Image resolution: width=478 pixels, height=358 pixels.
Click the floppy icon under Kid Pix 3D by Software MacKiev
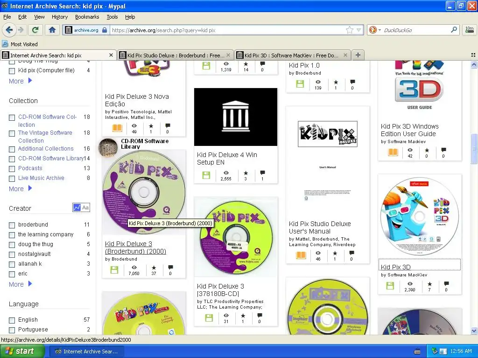[x=390, y=286]
